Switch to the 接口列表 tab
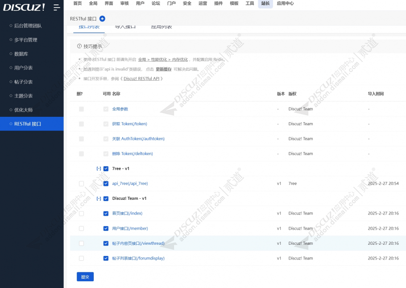 tap(89, 27)
